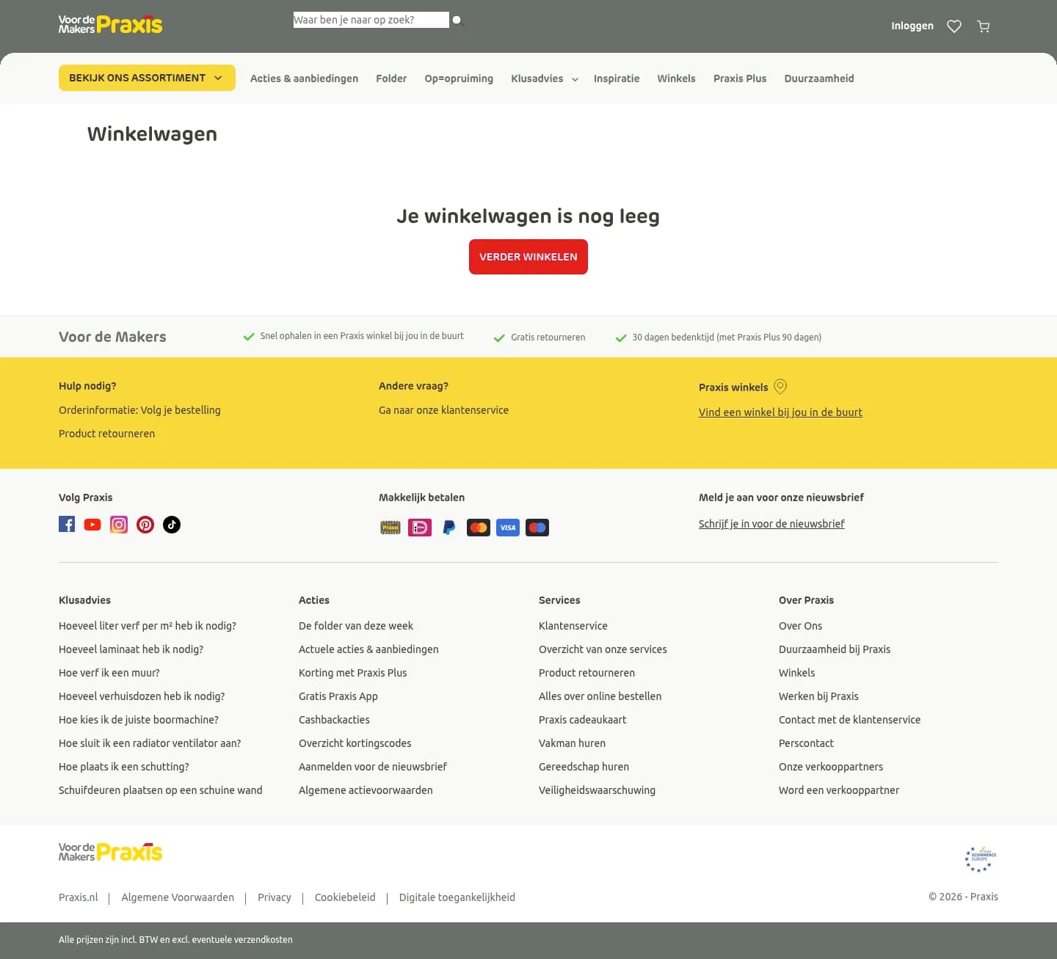Select the PayPal payment icon

click(448, 527)
